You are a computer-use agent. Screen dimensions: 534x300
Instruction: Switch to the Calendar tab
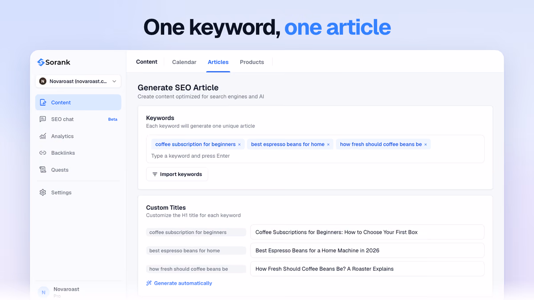click(x=184, y=62)
